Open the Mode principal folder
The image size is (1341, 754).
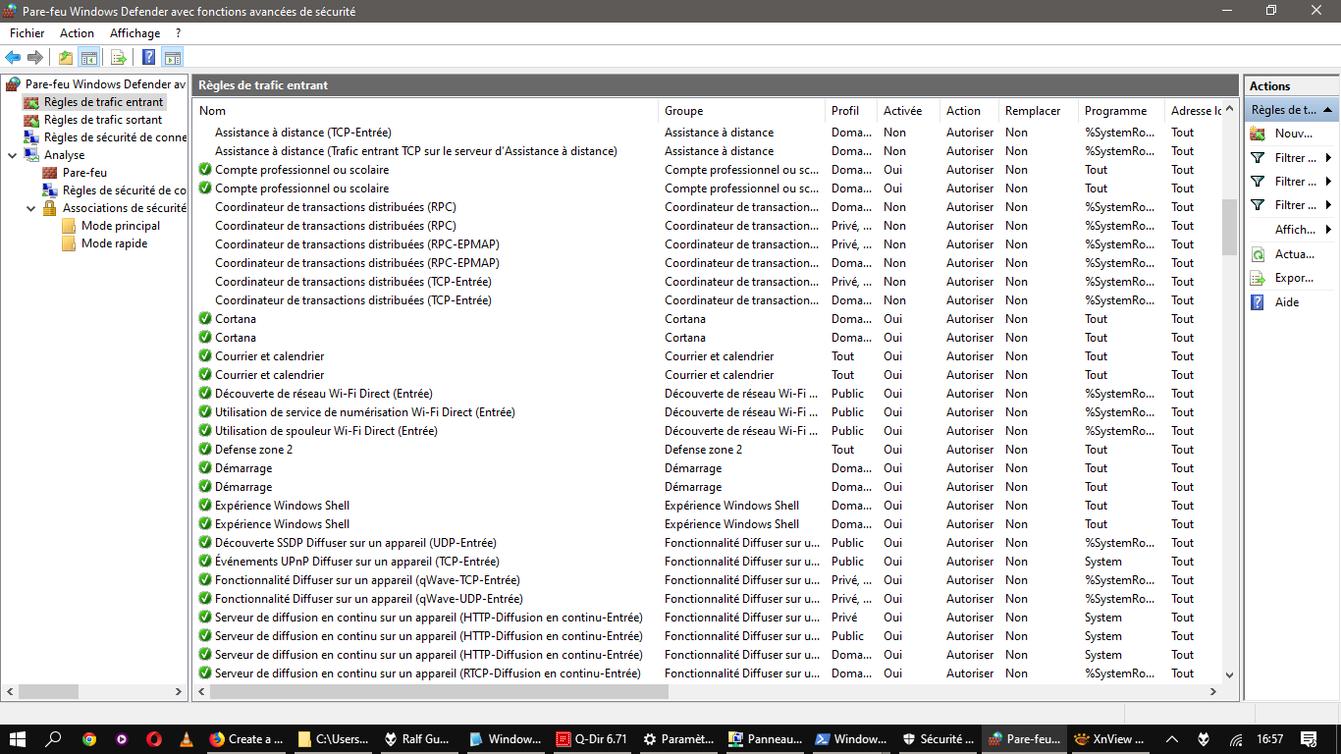pos(120,226)
